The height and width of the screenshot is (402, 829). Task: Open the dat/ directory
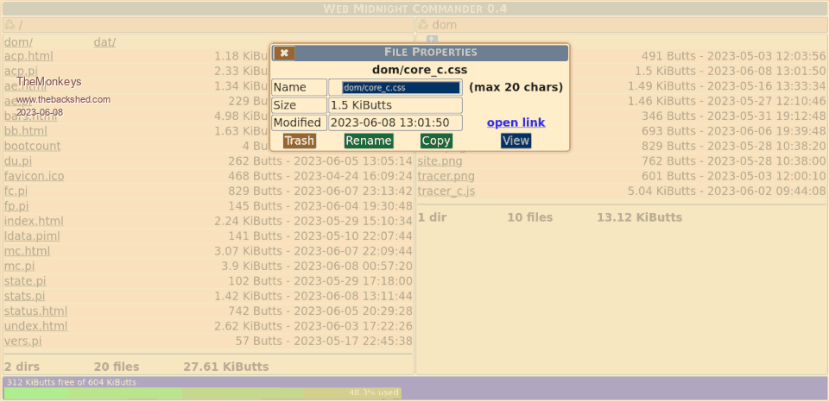click(104, 41)
